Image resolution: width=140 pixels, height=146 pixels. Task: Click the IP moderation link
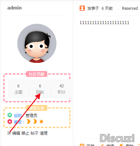pyautogui.click(x=9, y=133)
